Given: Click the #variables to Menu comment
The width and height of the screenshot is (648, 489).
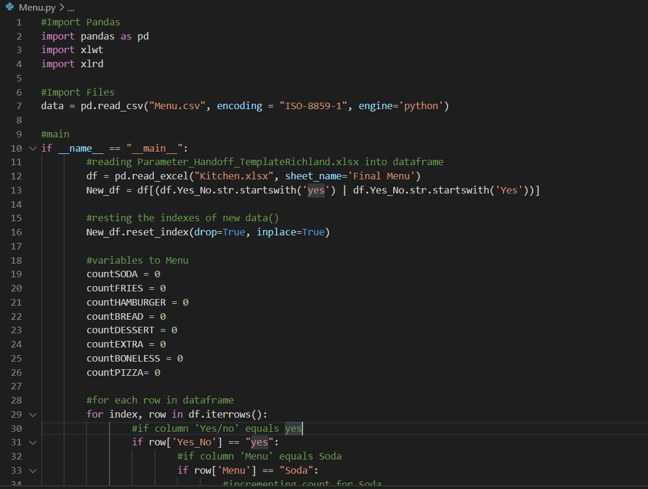Looking at the screenshot, I should coord(137,260).
